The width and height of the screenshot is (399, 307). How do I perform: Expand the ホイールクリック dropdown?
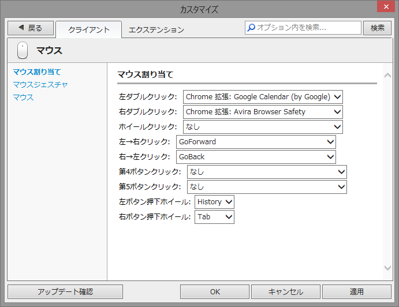(263, 126)
